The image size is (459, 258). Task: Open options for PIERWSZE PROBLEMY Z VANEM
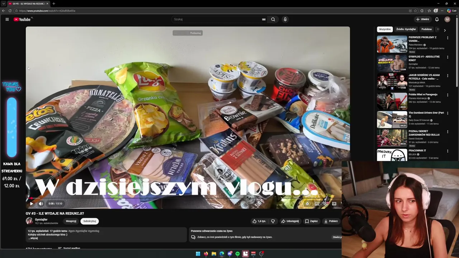pos(448,38)
